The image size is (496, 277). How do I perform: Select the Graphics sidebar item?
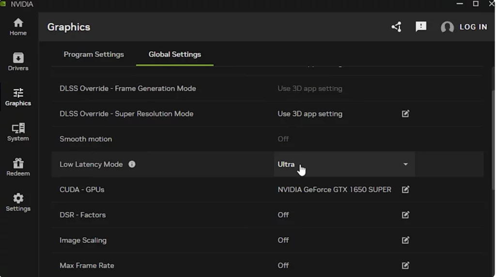(18, 97)
